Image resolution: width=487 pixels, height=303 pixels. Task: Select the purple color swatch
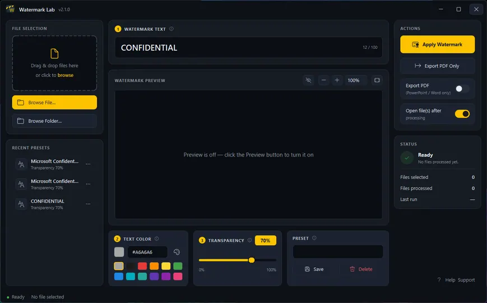pyautogui.click(x=166, y=276)
